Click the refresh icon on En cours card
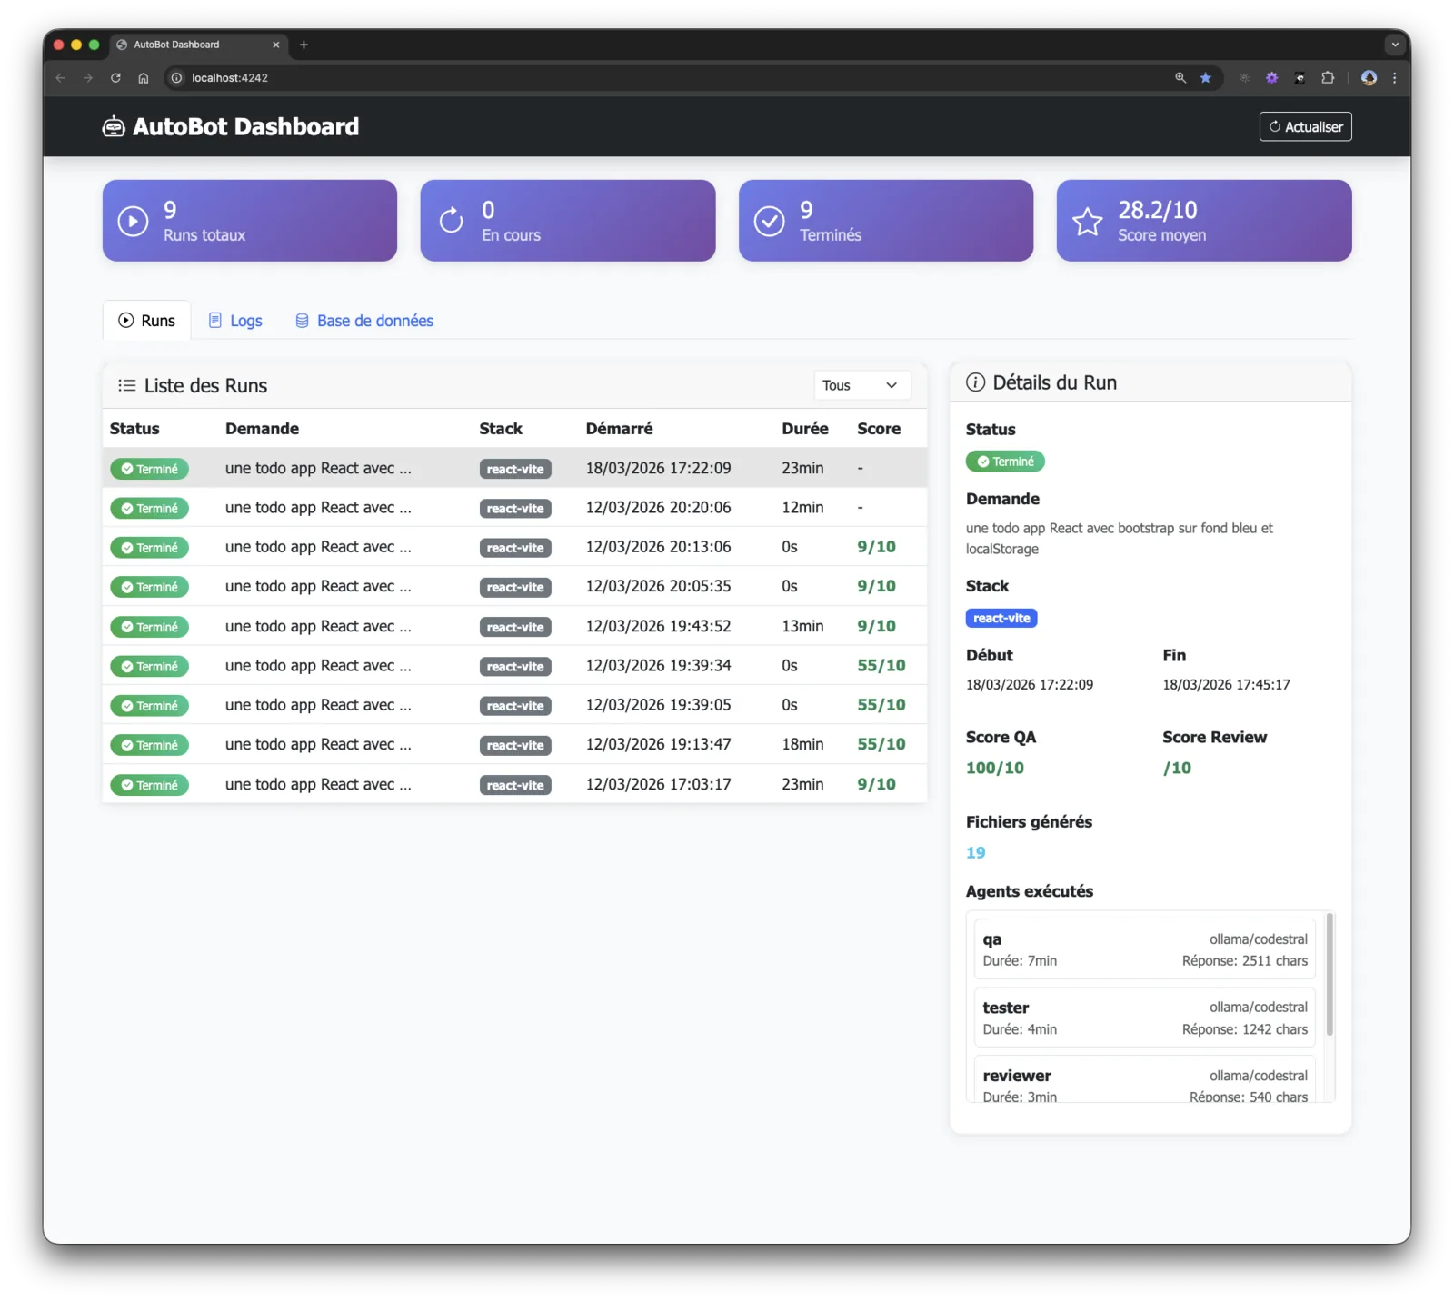This screenshot has height=1301, width=1454. pyautogui.click(x=451, y=221)
